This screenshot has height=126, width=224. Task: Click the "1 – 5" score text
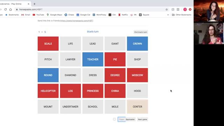(42, 32)
